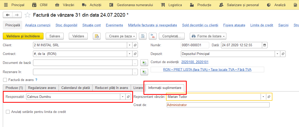Click fill icon next to Rezervare în
299x127 pixels.
point(144,72)
